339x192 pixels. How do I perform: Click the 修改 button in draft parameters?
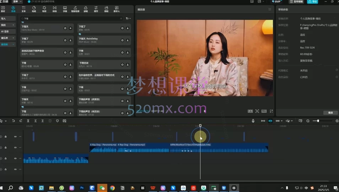[x=330, y=112]
